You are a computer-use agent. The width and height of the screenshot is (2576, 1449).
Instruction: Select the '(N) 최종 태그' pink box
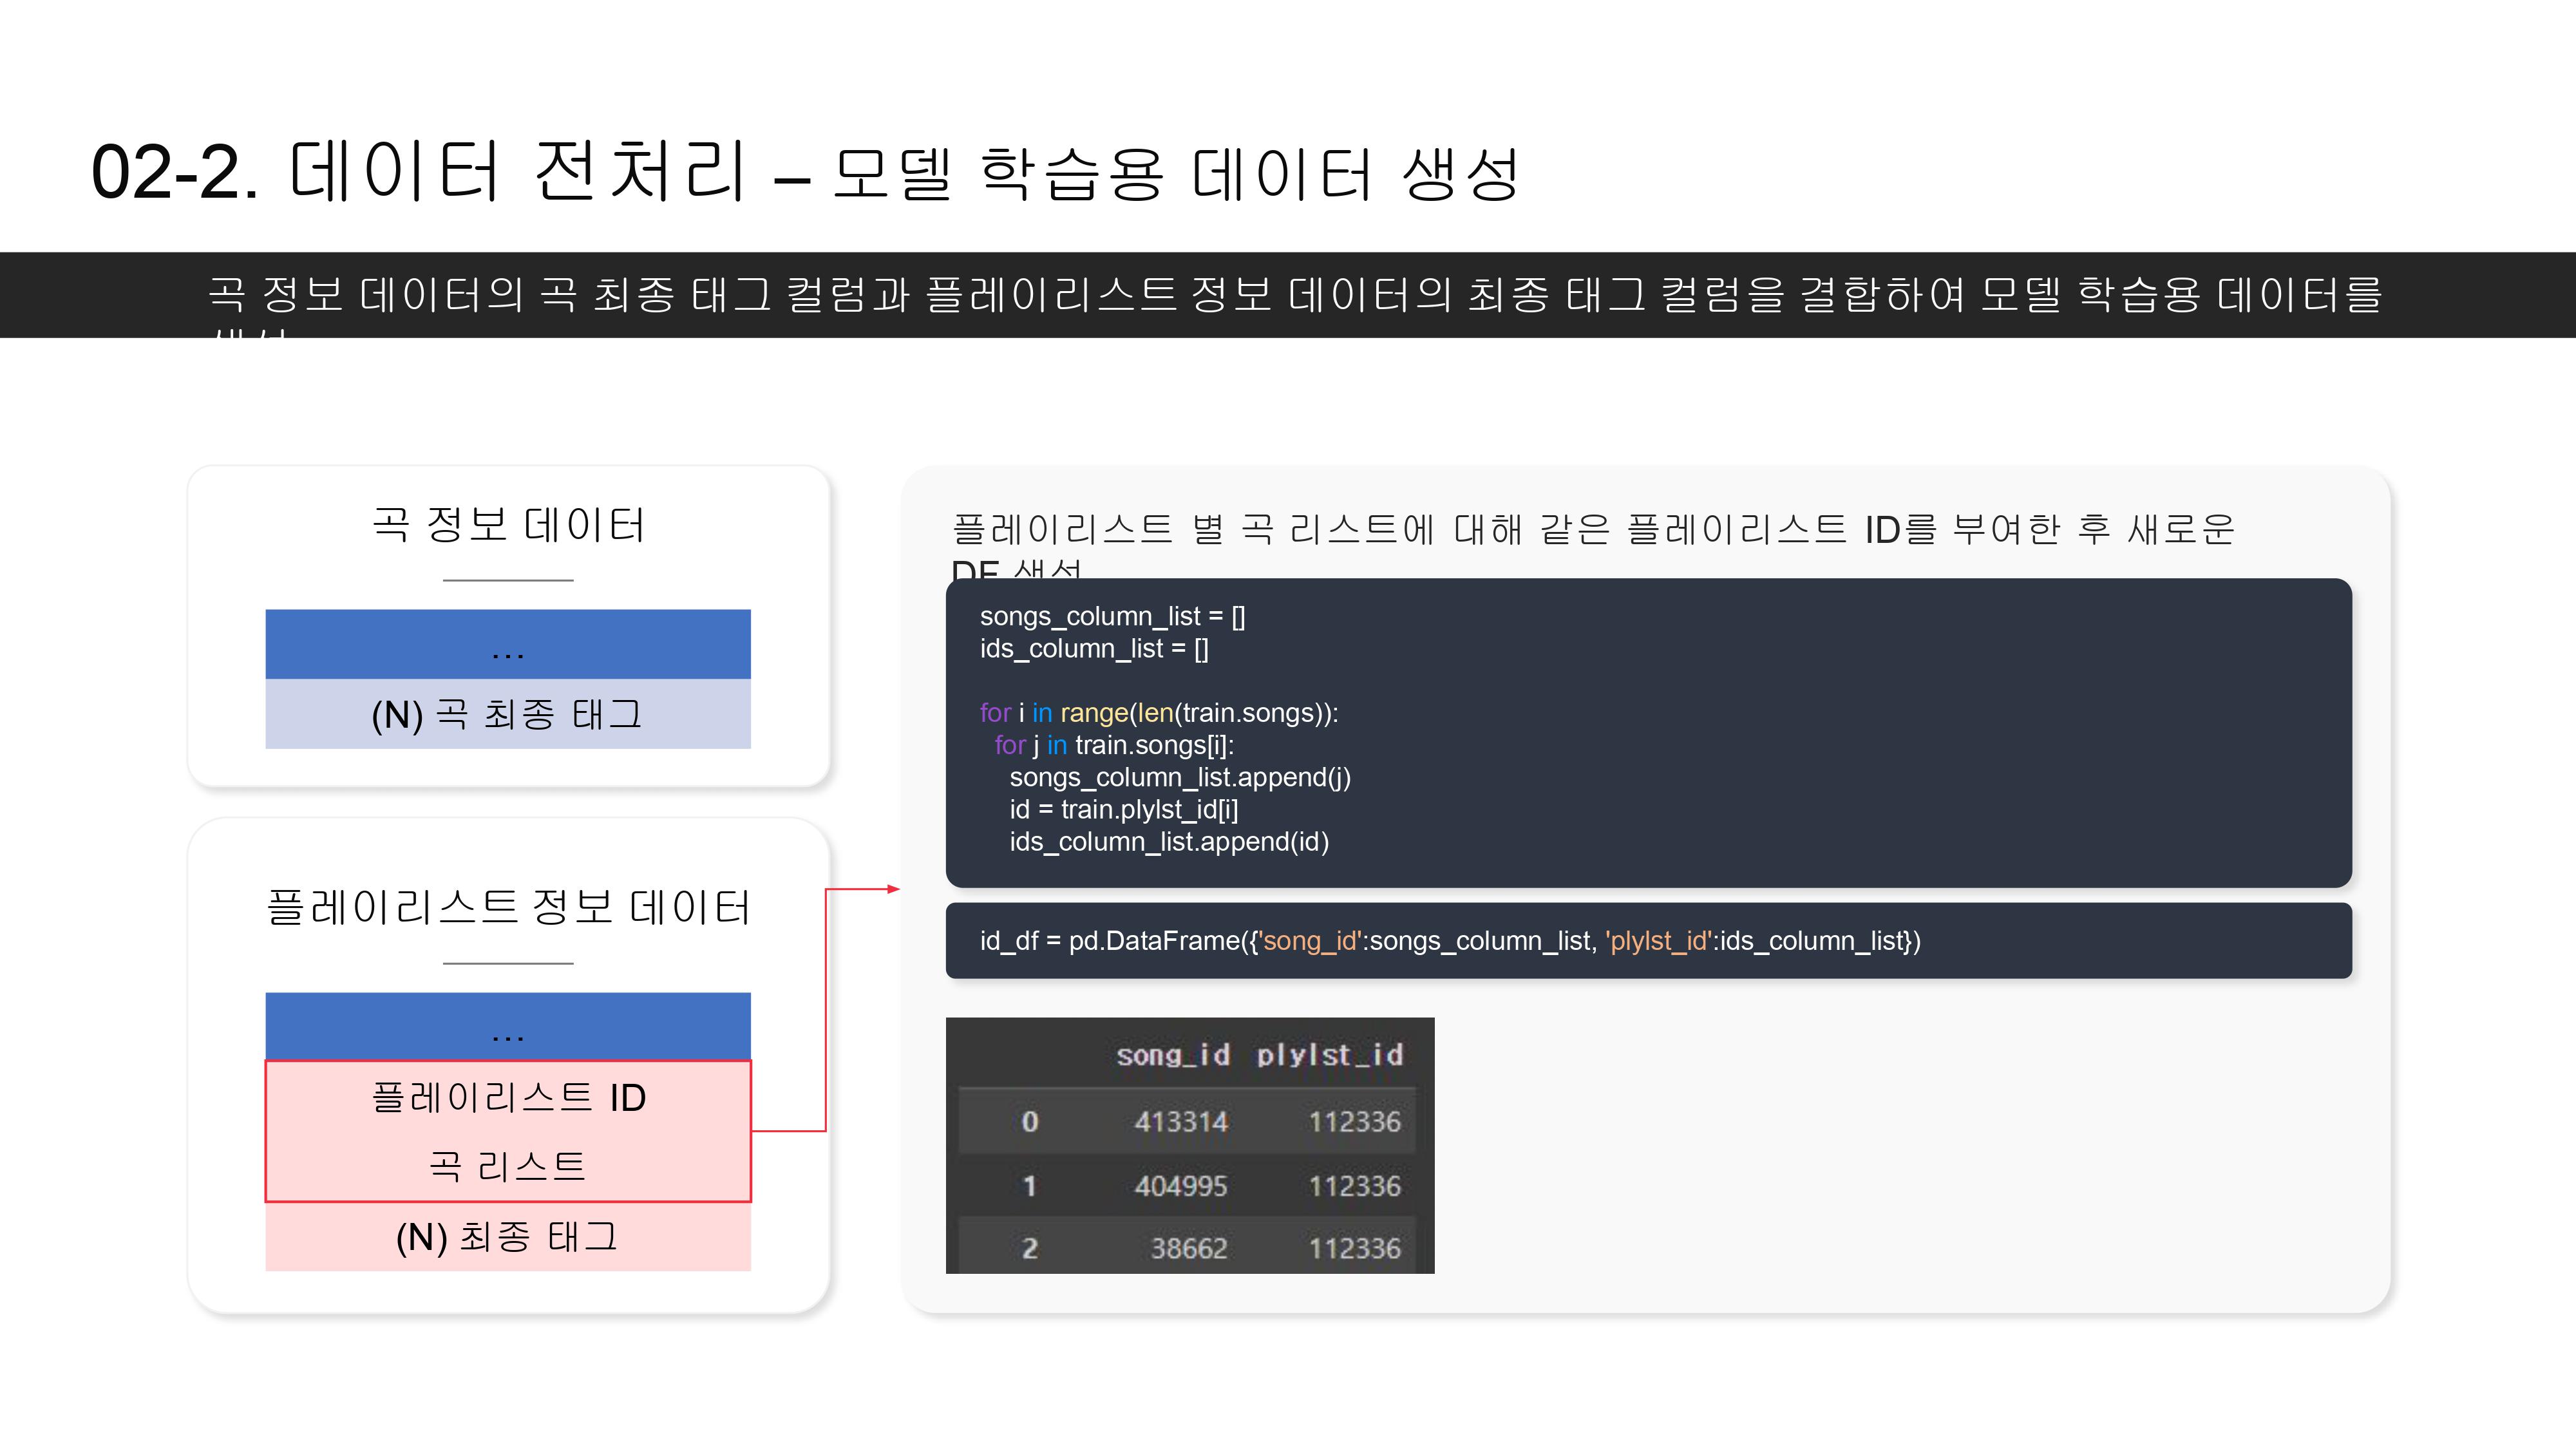coord(508,1237)
